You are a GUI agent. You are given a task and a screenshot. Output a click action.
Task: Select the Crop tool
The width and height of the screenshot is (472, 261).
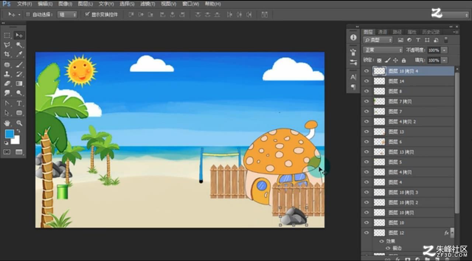[7, 54]
